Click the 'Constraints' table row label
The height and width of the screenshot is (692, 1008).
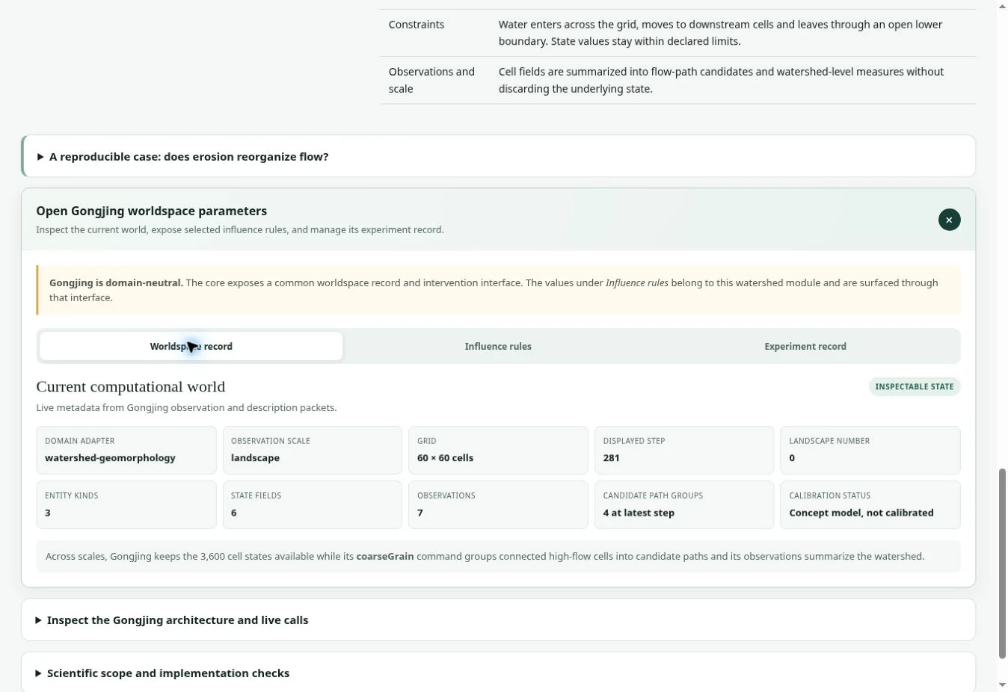coord(417,25)
